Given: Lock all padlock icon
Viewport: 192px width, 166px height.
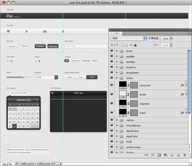Looking at the screenshot, I should (135, 45).
